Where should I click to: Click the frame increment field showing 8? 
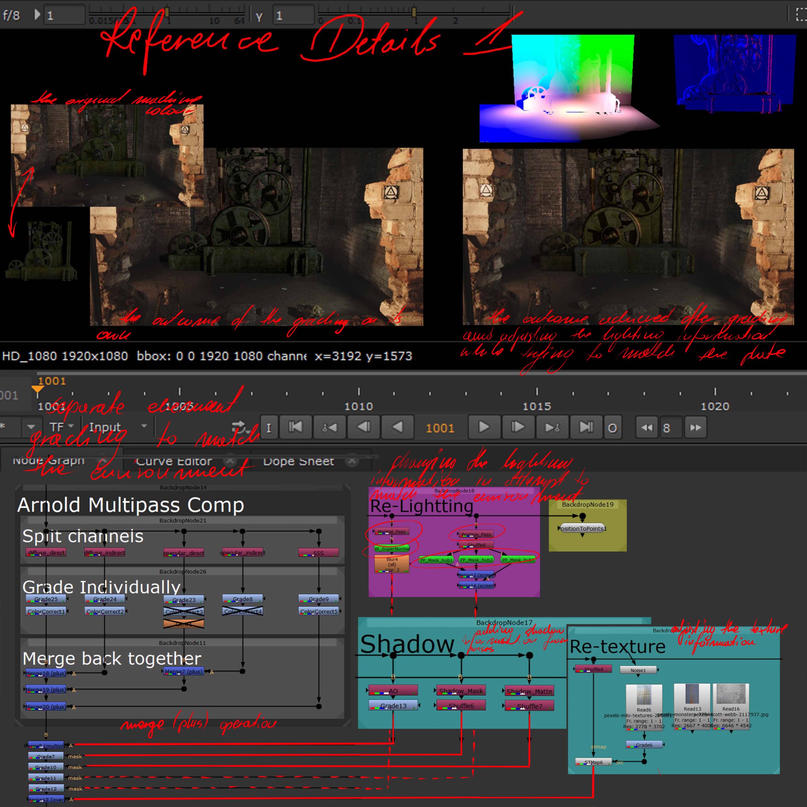671,427
